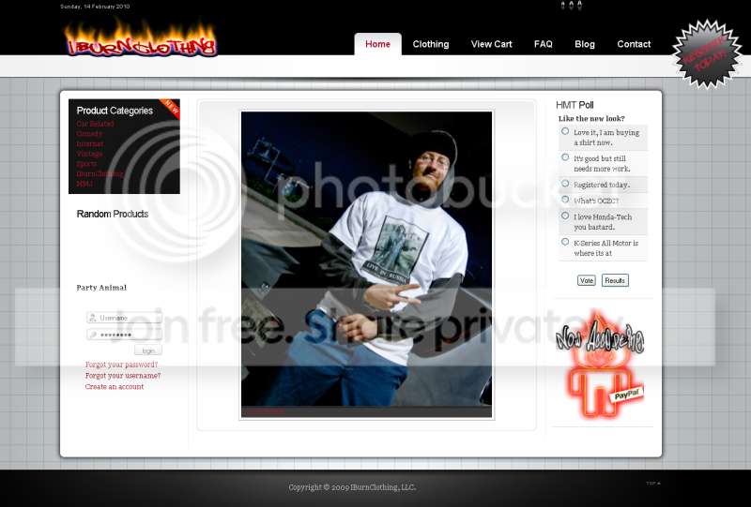The width and height of the screenshot is (751, 507).
Task: Click the Now Accepting PayPal graphic
Action: pos(600,363)
